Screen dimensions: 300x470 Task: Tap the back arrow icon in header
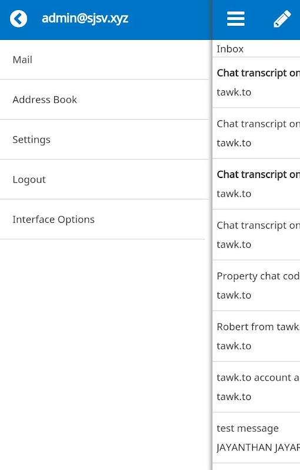pos(18,19)
